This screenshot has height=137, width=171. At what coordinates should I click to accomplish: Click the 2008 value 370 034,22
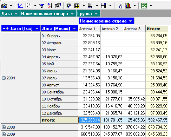pos(134,127)
